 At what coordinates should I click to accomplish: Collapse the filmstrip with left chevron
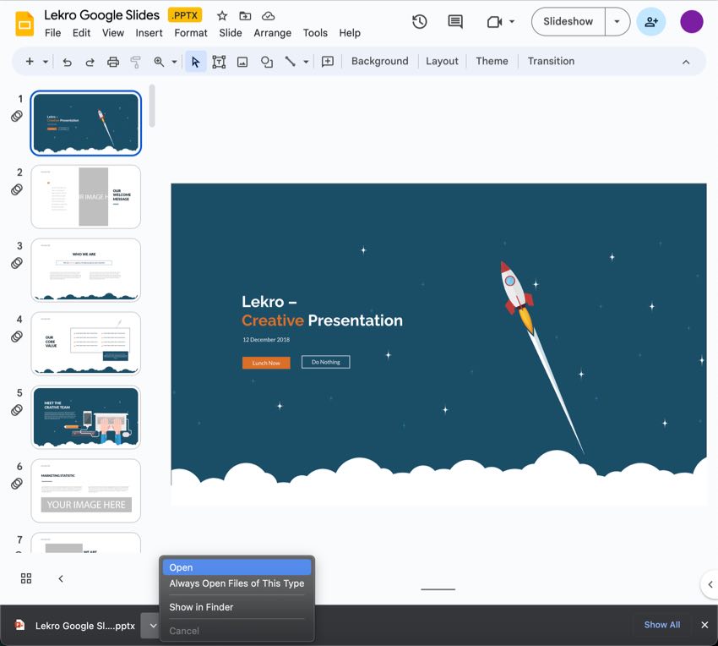pyautogui.click(x=61, y=578)
